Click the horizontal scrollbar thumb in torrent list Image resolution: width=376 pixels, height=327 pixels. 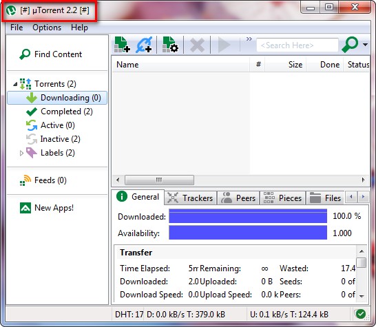159,180
